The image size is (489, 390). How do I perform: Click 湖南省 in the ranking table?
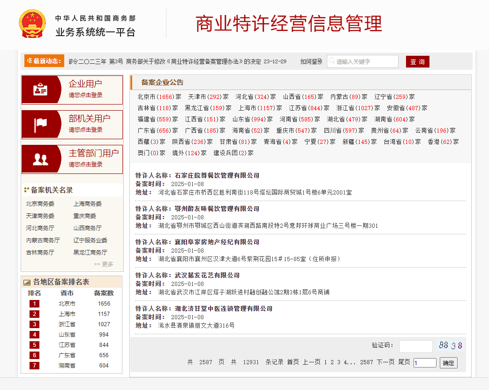(x=67, y=365)
